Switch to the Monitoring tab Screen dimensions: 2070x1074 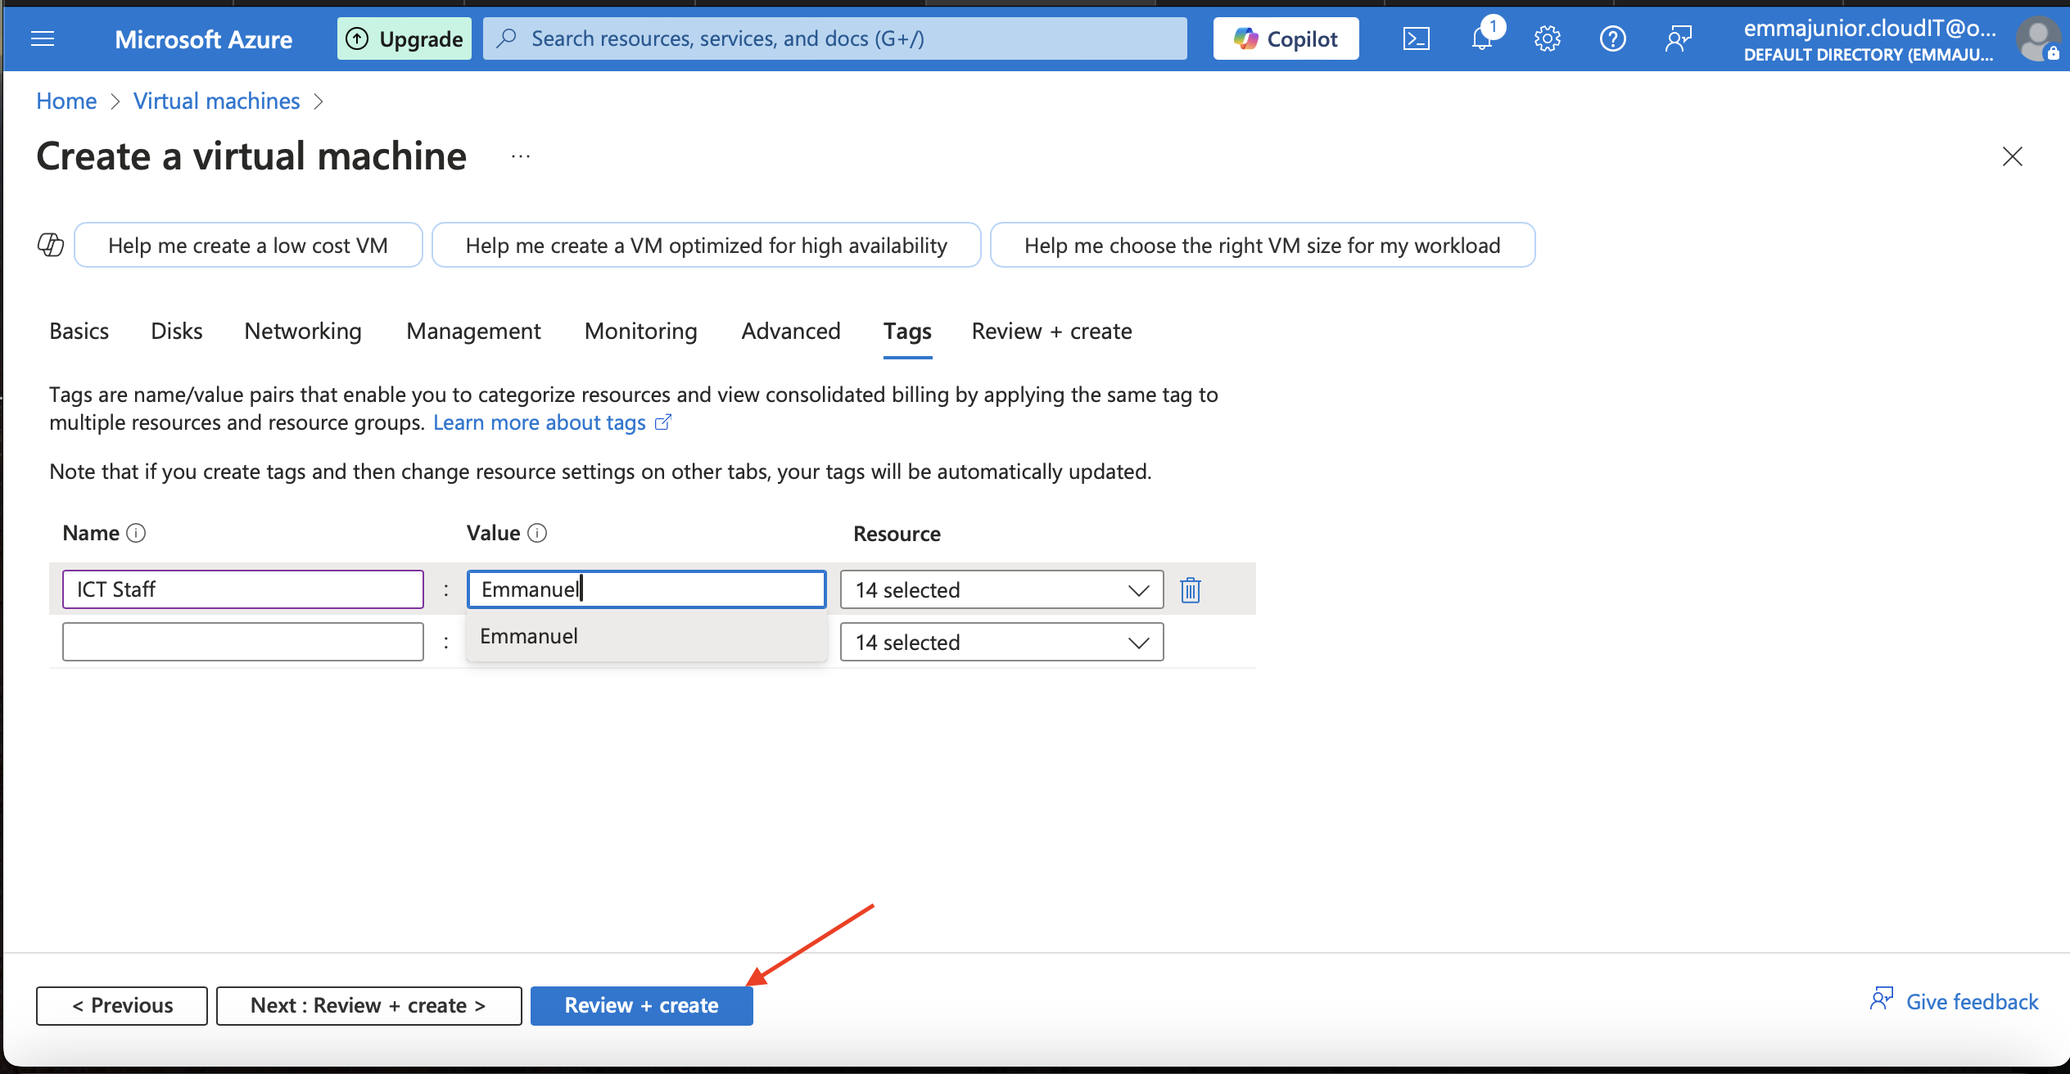(640, 331)
